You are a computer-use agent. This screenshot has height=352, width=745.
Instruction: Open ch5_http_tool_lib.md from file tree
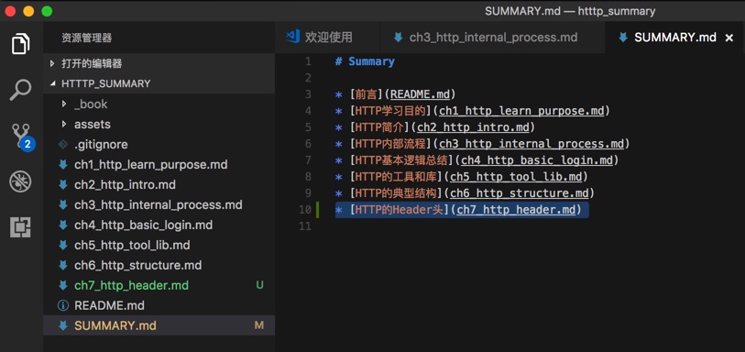pos(159,245)
